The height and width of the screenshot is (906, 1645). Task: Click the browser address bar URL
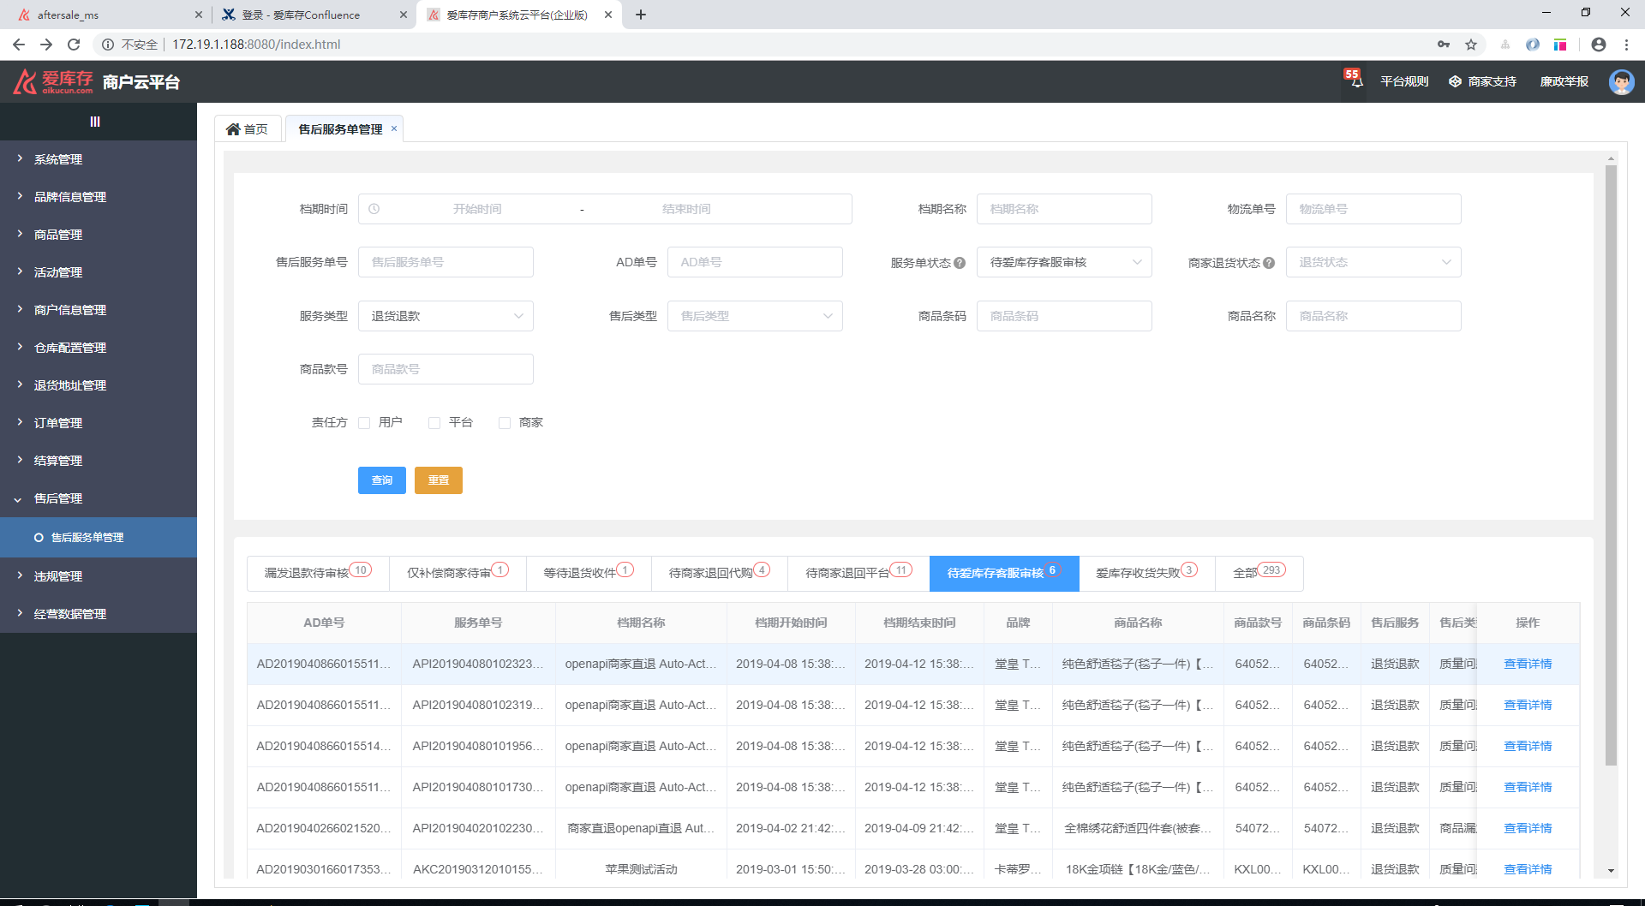tap(256, 45)
